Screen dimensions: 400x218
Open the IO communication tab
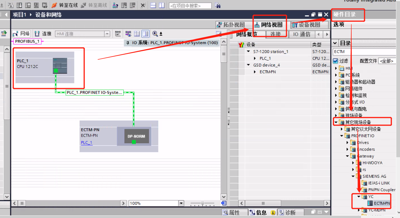[x=301, y=34]
